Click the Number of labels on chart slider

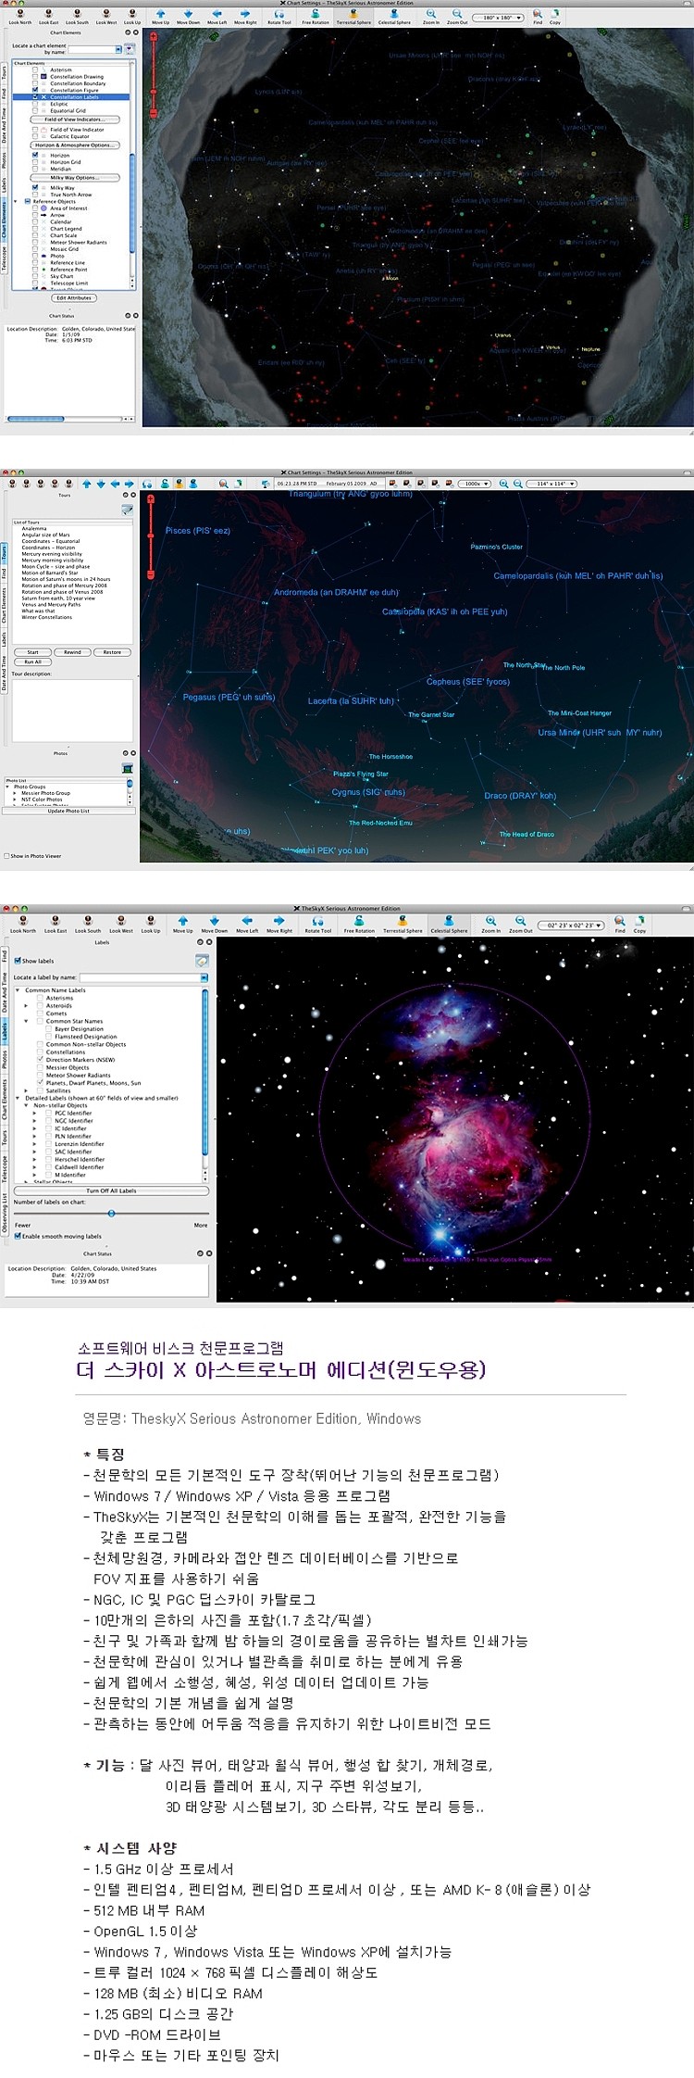pos(111,1214)
